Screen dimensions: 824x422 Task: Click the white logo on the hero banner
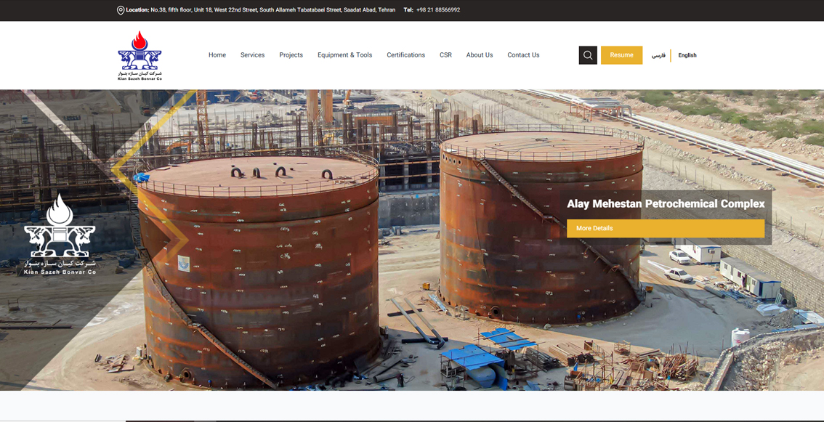60,234
